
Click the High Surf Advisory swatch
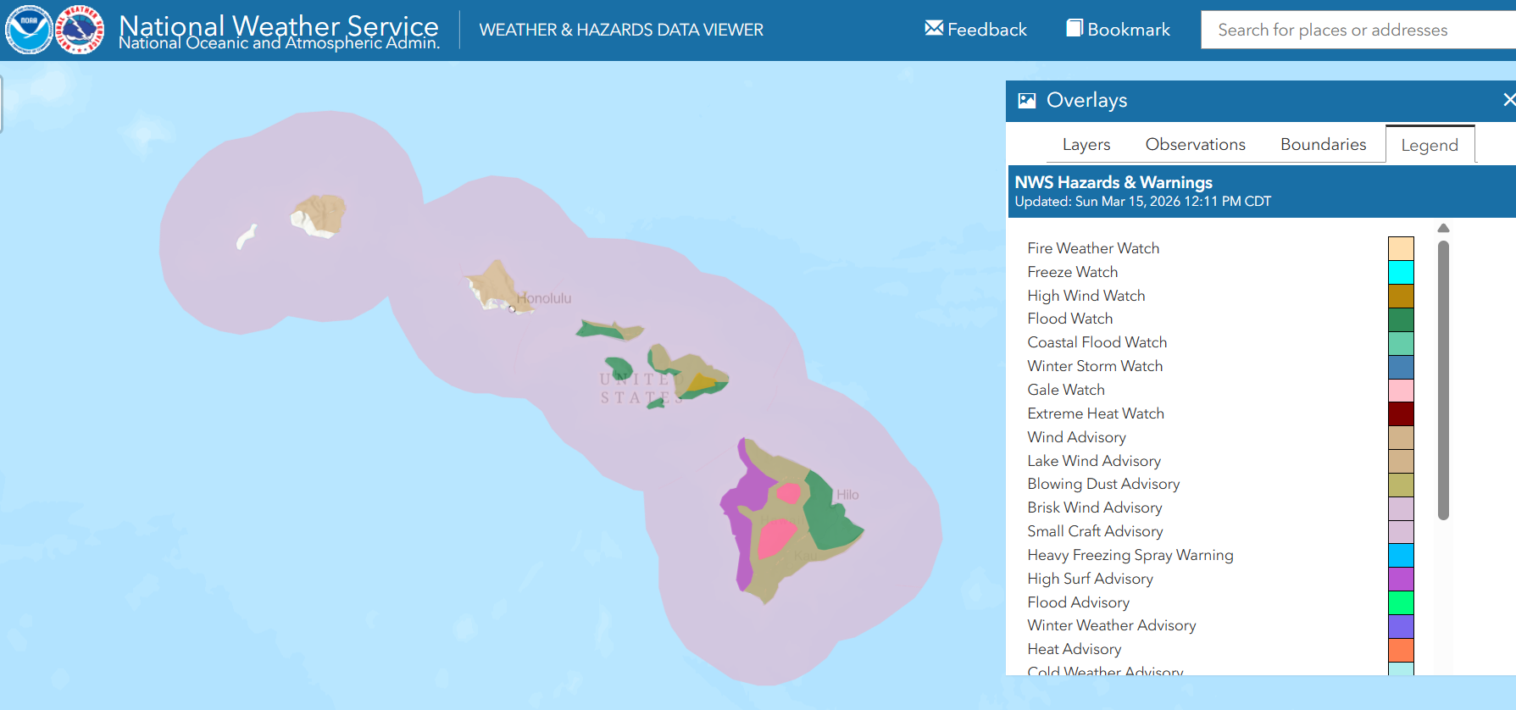click(x=1401, y=579)
